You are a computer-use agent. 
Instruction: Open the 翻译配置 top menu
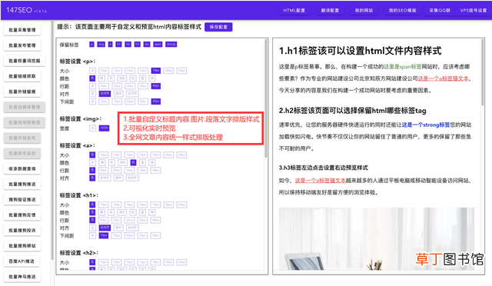pos(330,10)
